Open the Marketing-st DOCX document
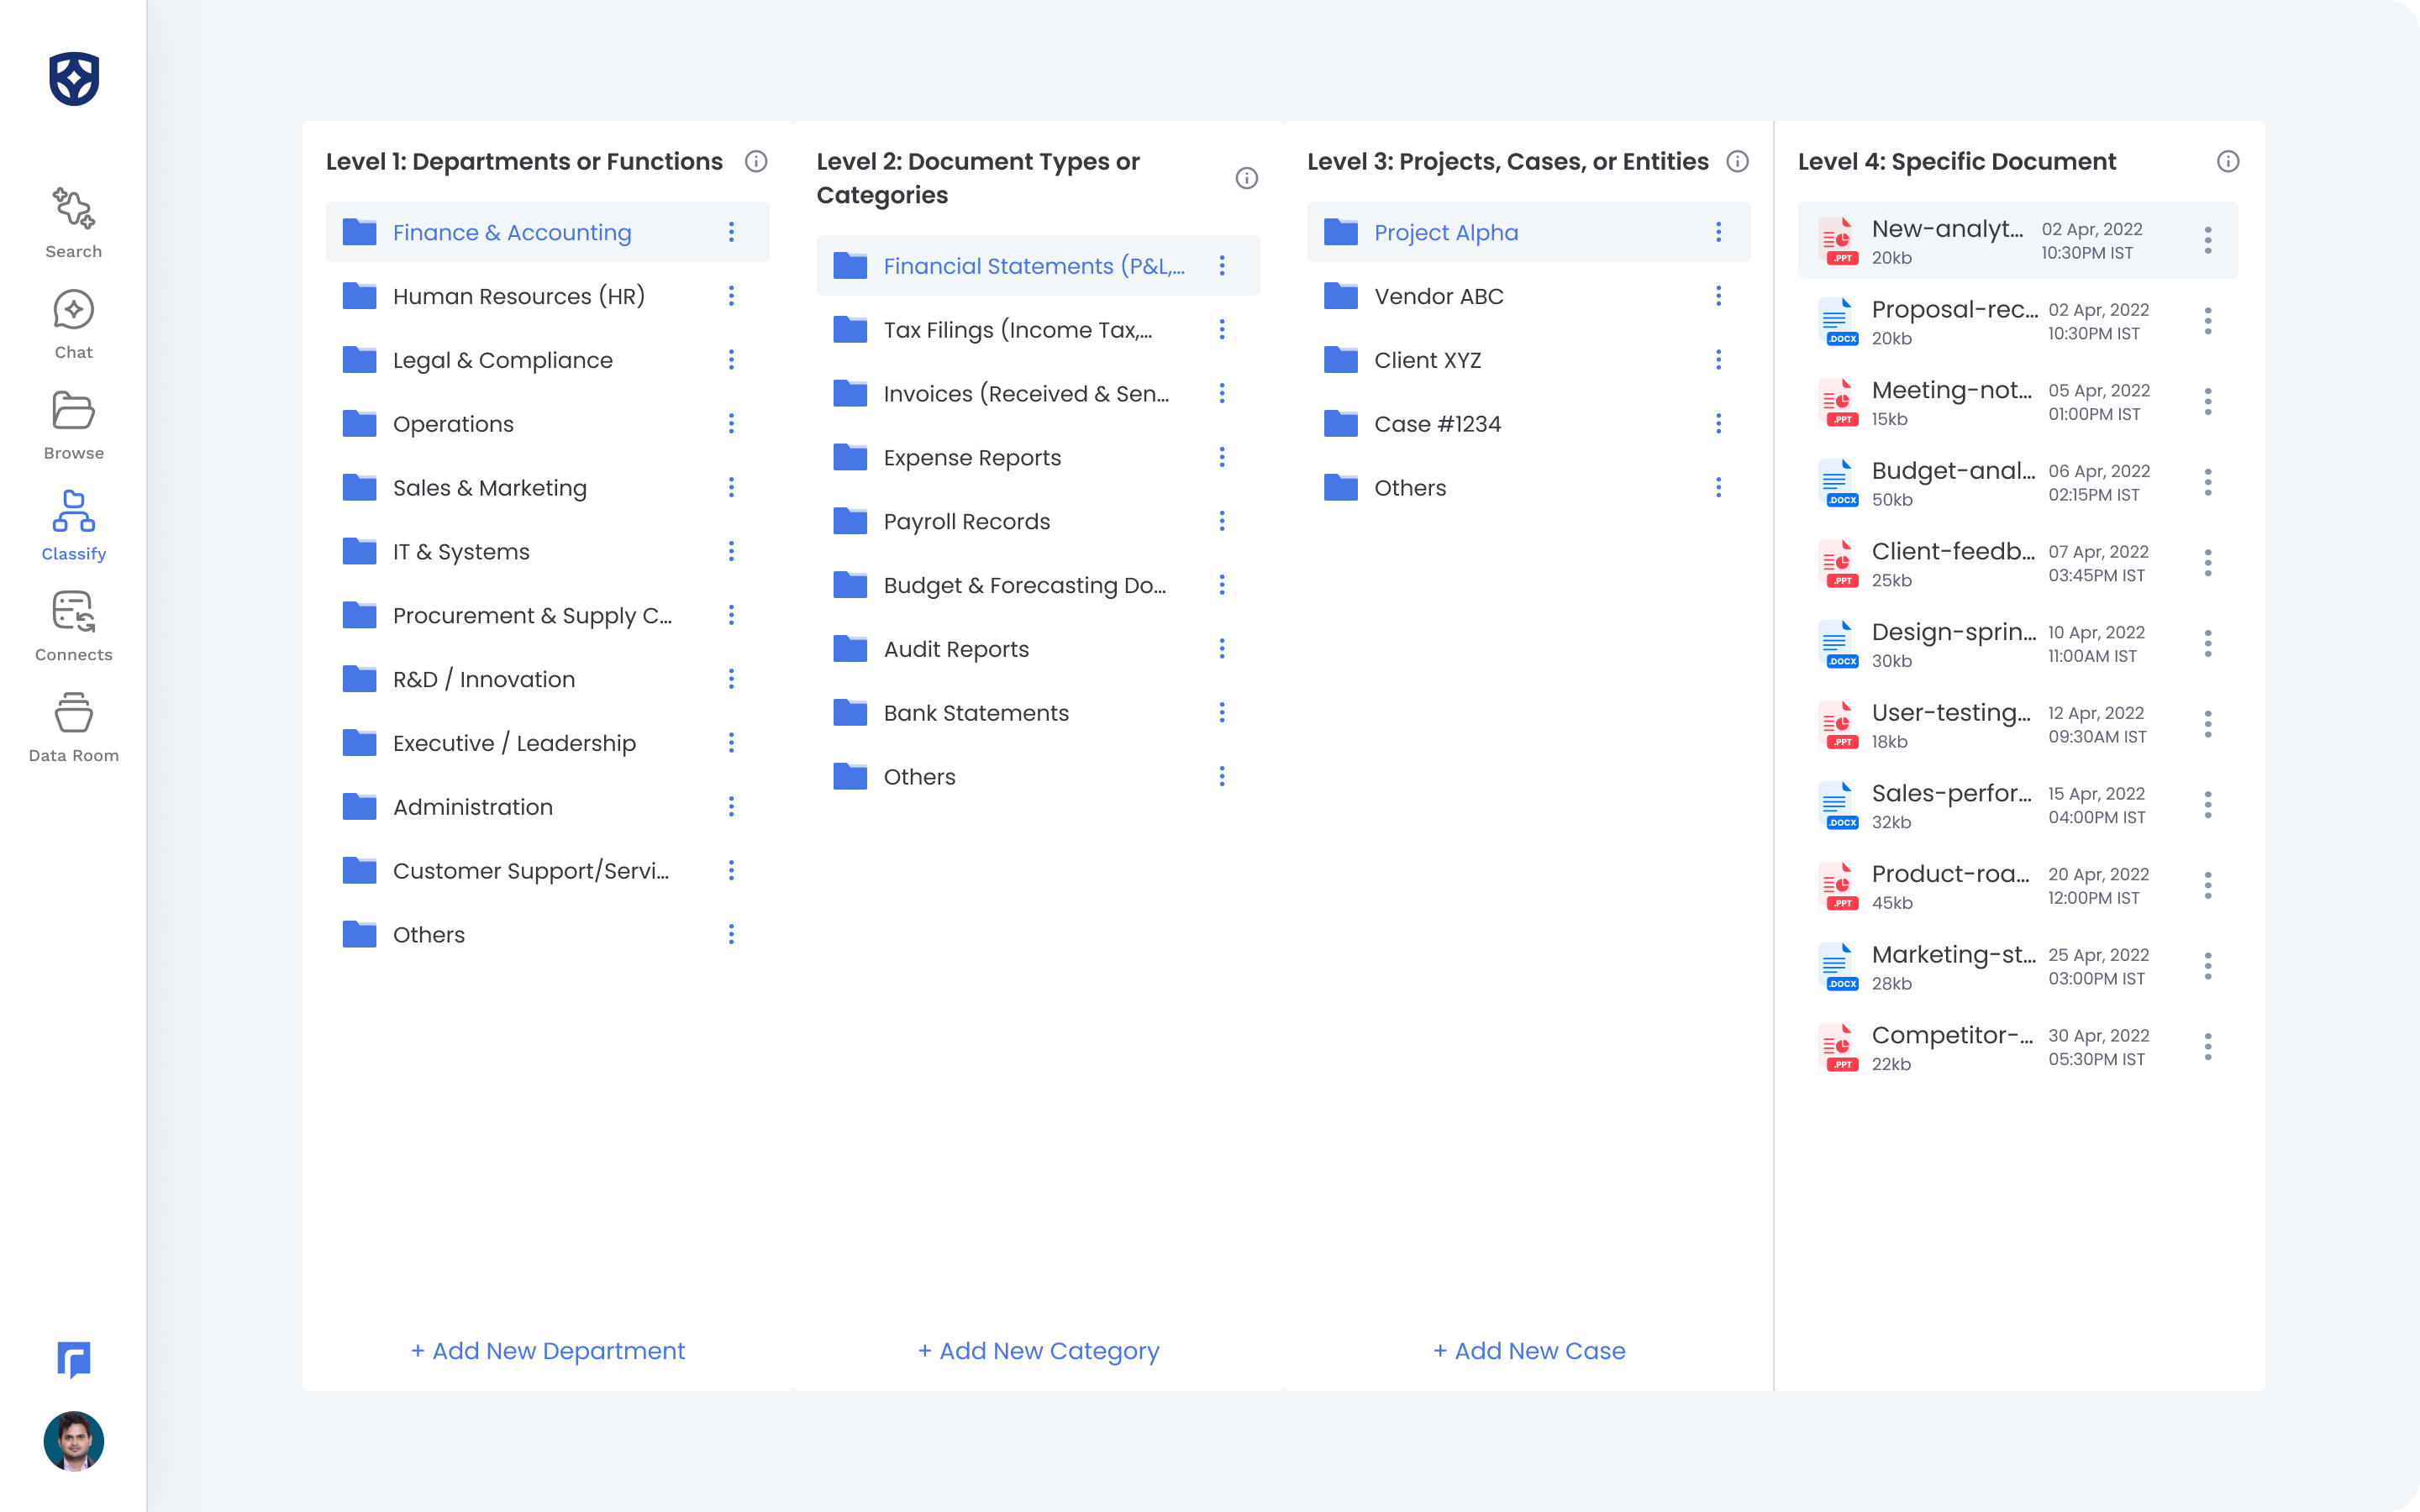The width and height of the screenshot is (2420, 1512). [x=2018, y=967]
